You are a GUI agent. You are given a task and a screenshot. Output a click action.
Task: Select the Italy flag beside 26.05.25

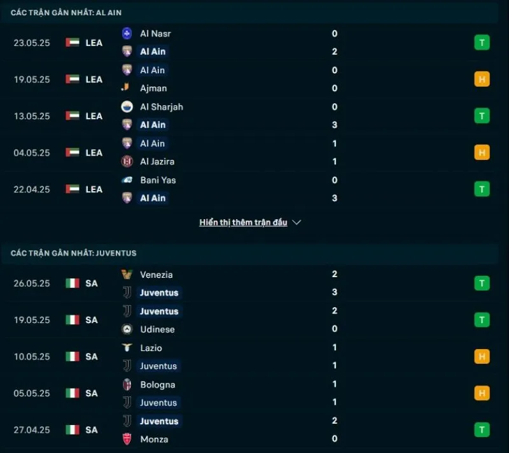coord(72,283)
